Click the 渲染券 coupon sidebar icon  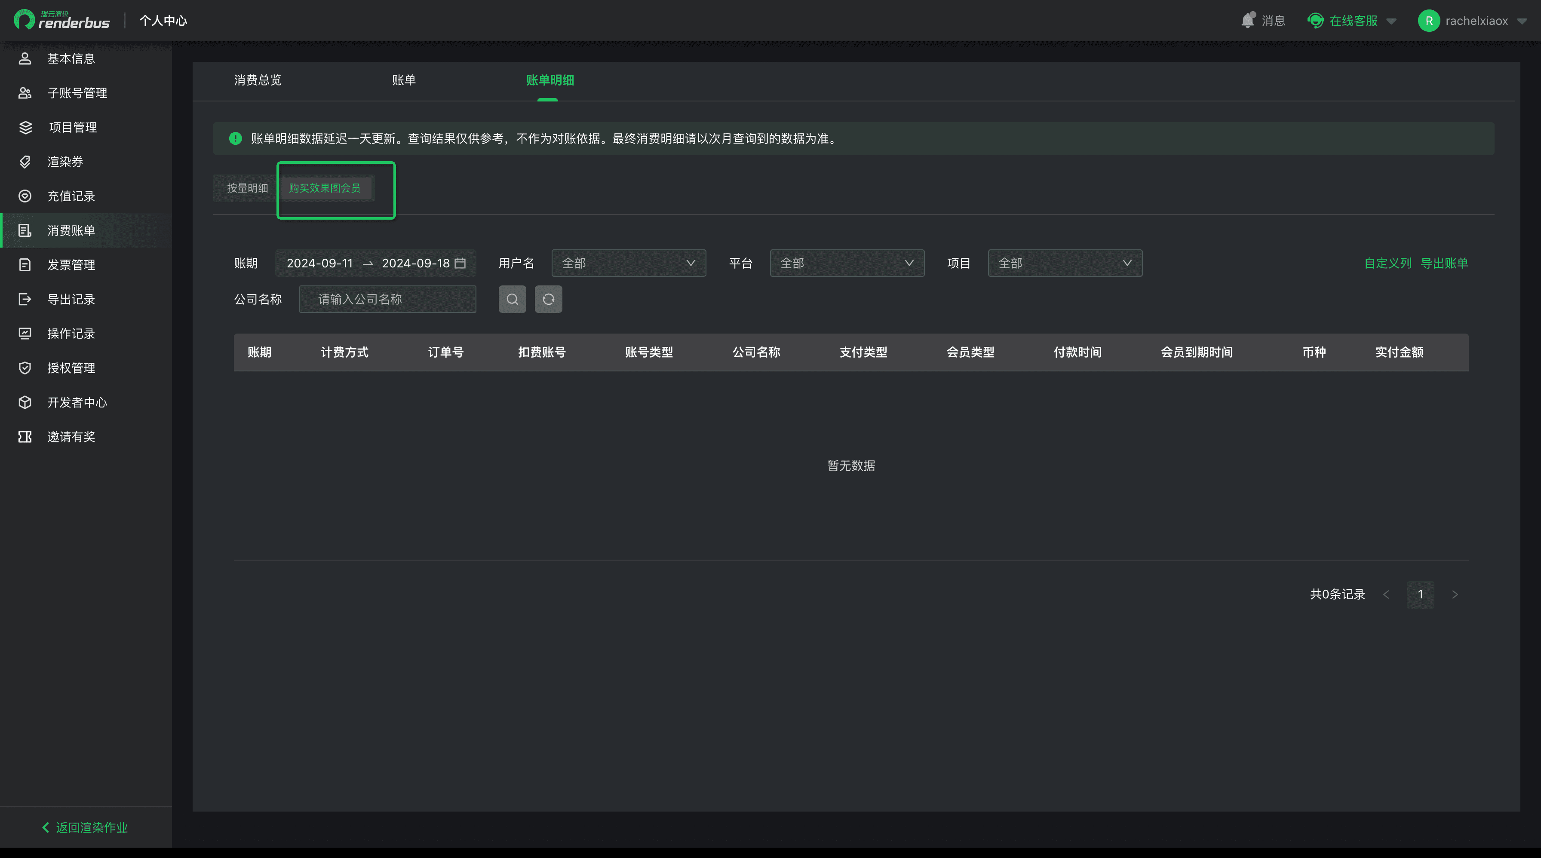25,162
